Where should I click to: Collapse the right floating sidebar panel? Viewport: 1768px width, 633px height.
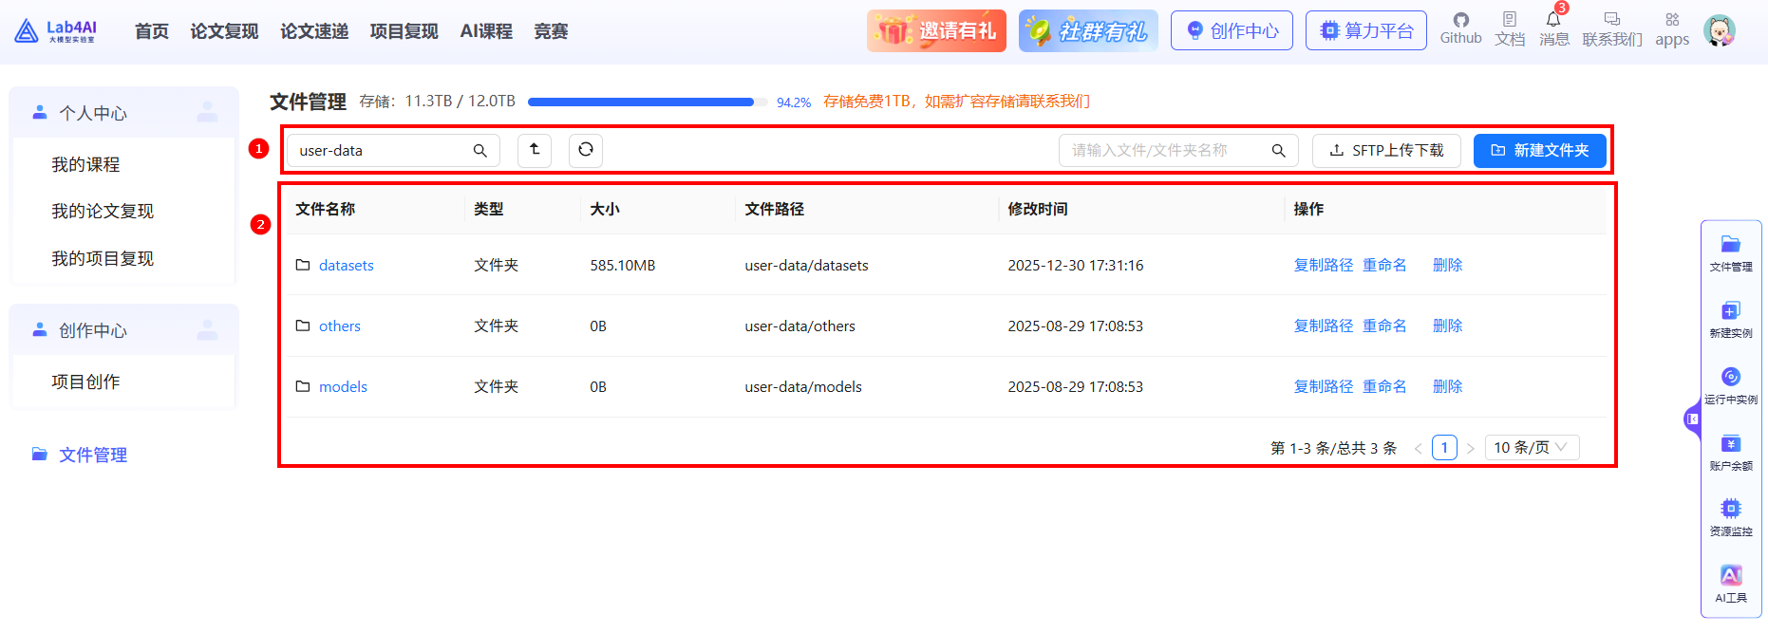[1692, 419]
